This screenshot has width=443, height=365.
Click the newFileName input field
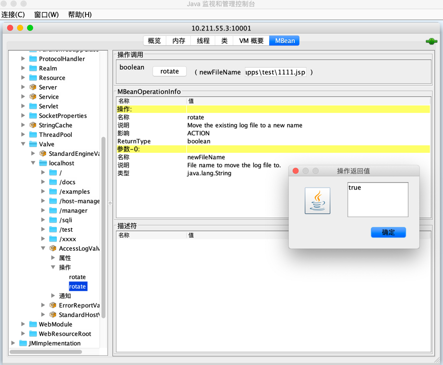(275, 72)
